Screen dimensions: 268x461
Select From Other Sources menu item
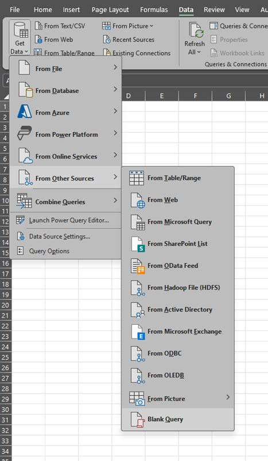(x=66, y=178)
